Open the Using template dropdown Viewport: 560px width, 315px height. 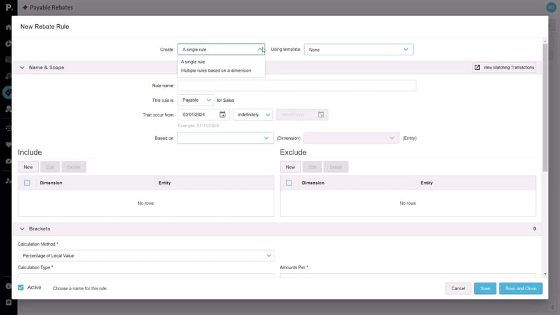(x=358, y=50)
